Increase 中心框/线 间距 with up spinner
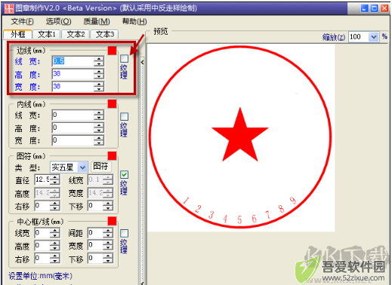Screen dimensions: 392x285 pos(108,231)
